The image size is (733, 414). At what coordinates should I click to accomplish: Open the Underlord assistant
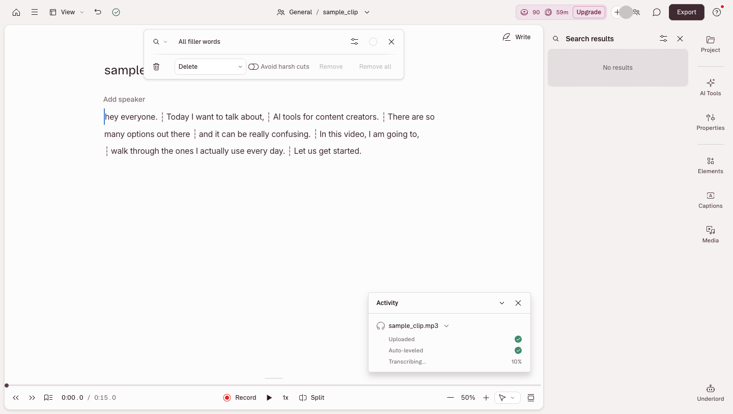coord(710,393)
